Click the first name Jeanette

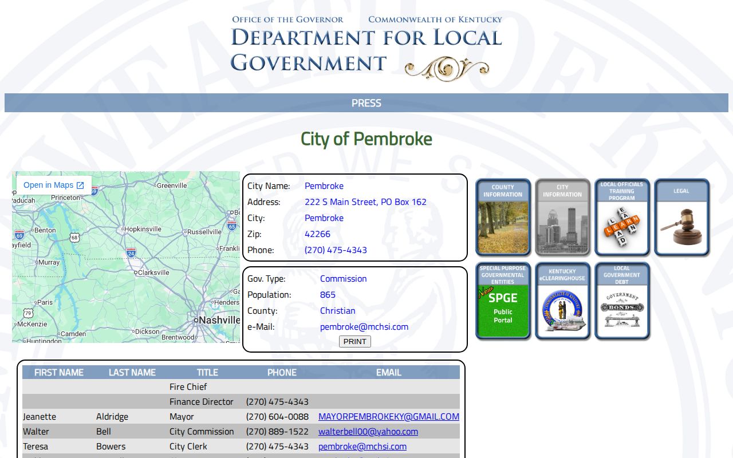tap(40, 417)
